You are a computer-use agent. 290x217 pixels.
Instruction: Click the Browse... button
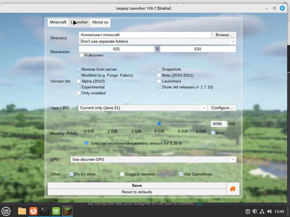(x=224, y=35)
